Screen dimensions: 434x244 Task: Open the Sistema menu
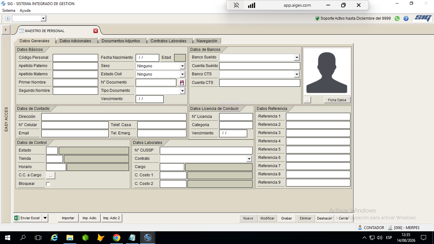pyautogui.click(x=9, y=10)
